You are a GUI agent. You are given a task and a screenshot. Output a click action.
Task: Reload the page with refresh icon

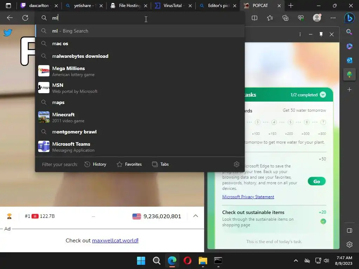(25, 18)
